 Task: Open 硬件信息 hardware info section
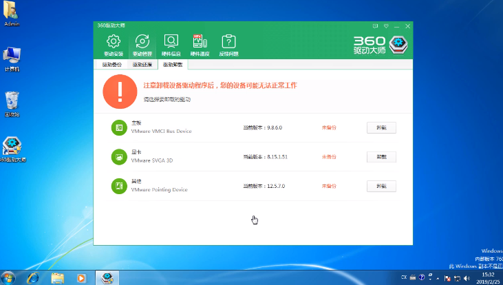[x=171, y=43]
